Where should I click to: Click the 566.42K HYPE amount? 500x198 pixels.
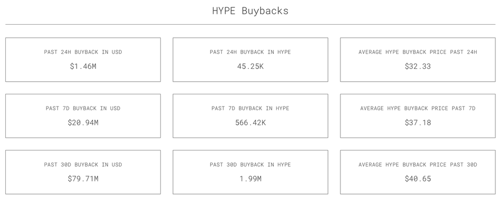(250, 123)
